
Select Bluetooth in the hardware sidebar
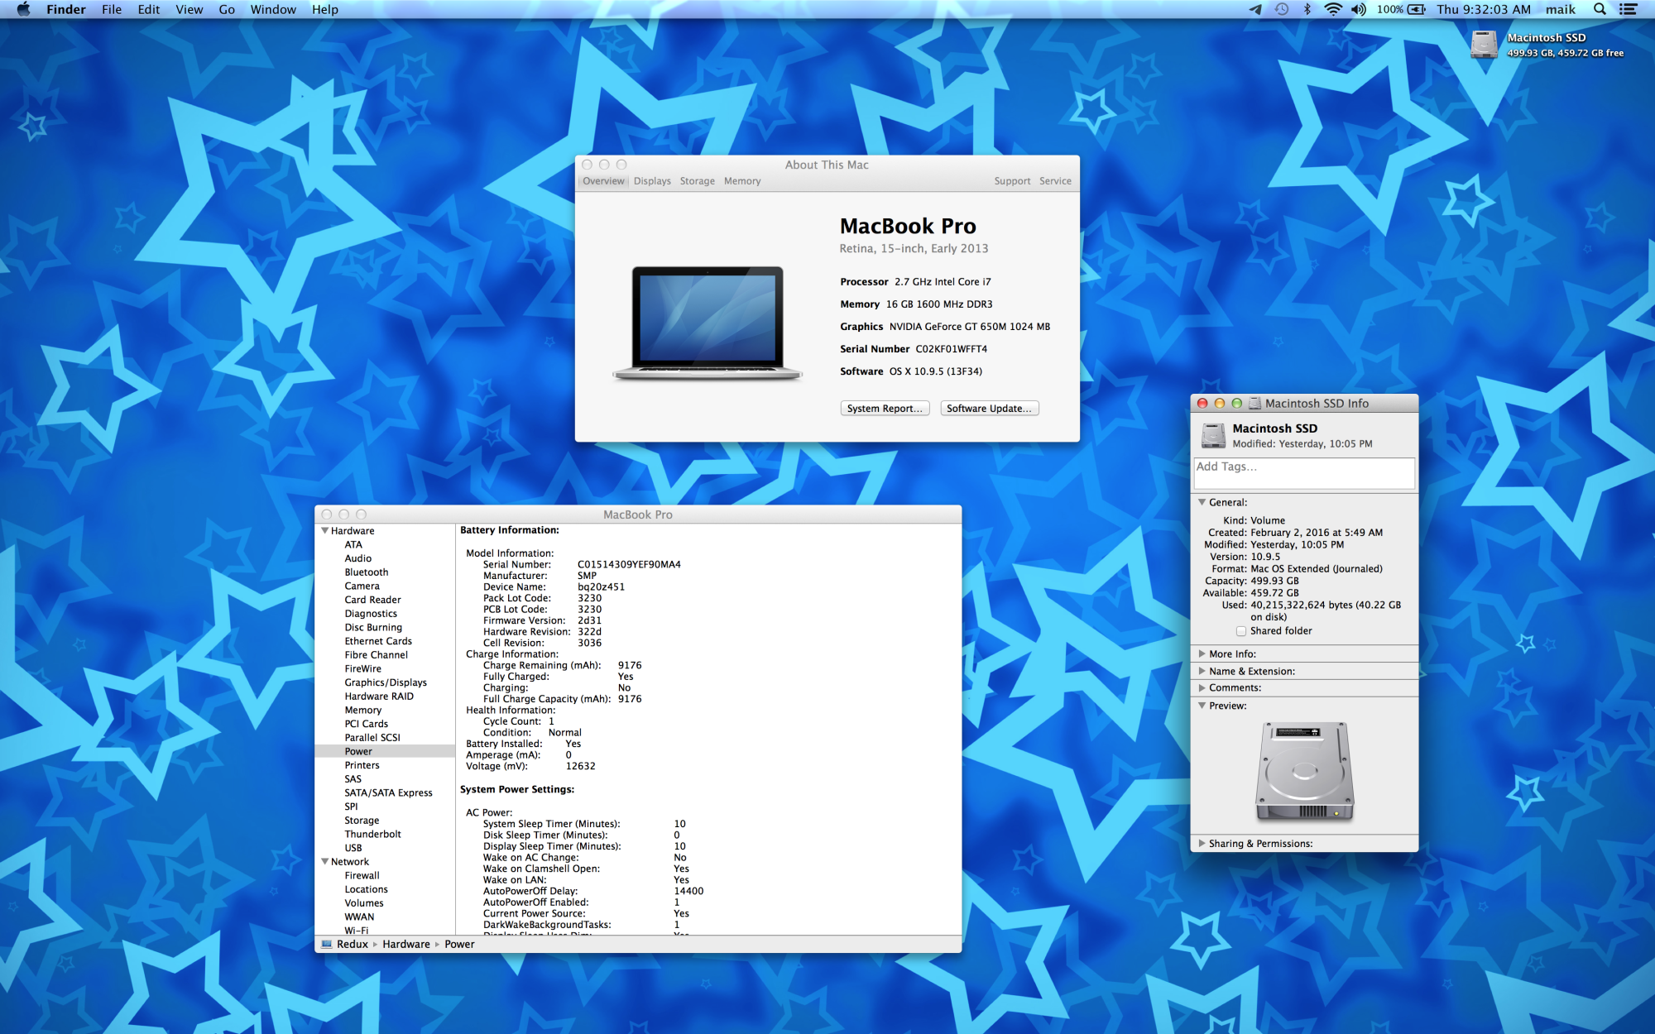pos(367,572)
